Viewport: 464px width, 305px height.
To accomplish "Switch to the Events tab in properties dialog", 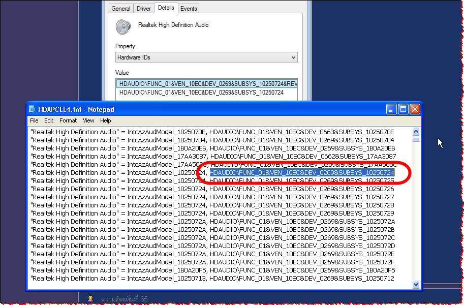I will [x=189, y=9].
